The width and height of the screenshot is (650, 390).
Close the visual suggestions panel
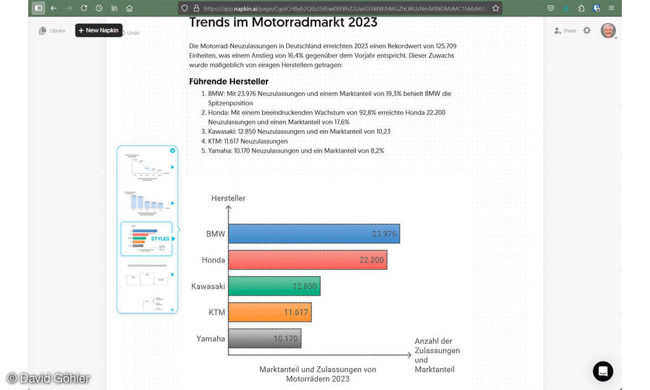pyautogui.click(x=172, y=151)
